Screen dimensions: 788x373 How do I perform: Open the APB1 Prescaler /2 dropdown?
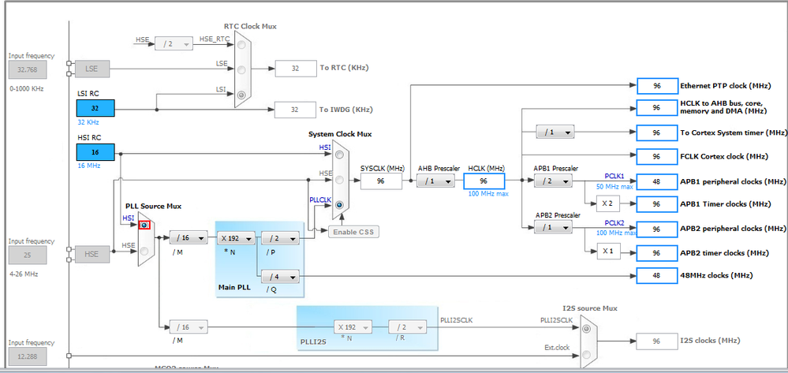pos(553,181)
